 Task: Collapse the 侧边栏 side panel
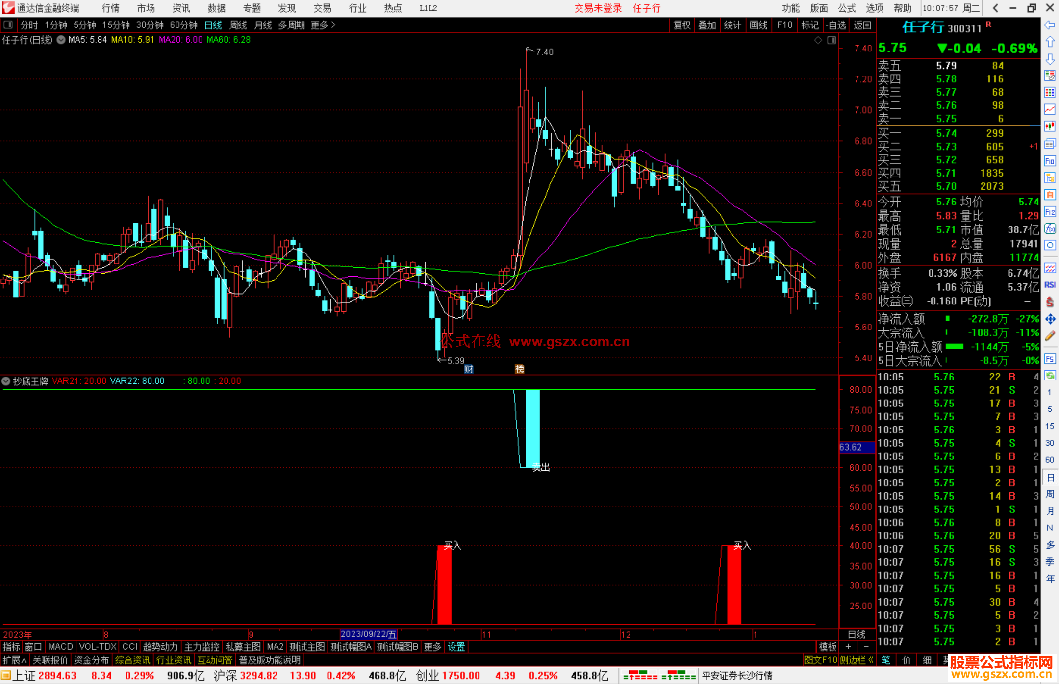pyautogui.click(x=857, y=660)
